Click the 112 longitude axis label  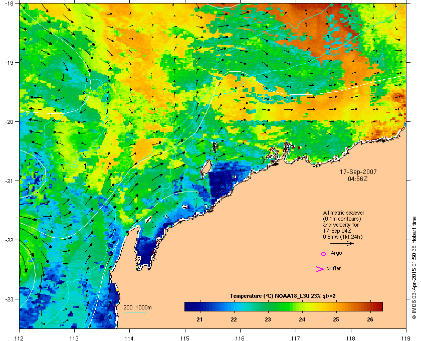pos(20,338)
